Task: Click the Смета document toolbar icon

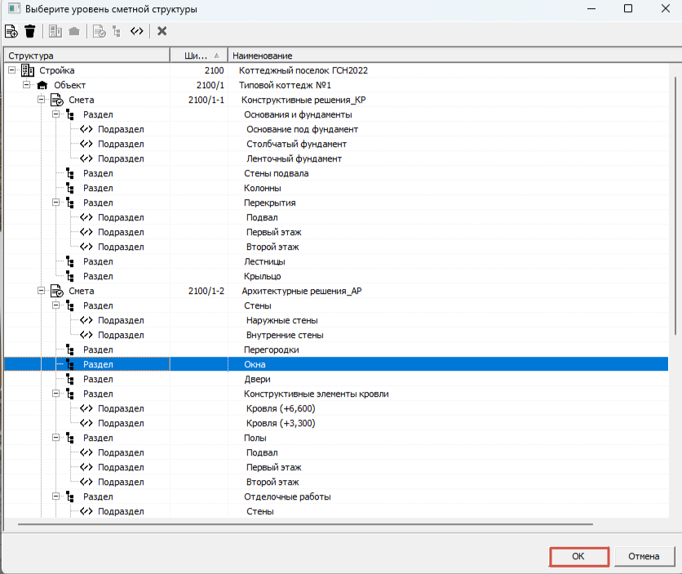Action: [x=100, y=31]
